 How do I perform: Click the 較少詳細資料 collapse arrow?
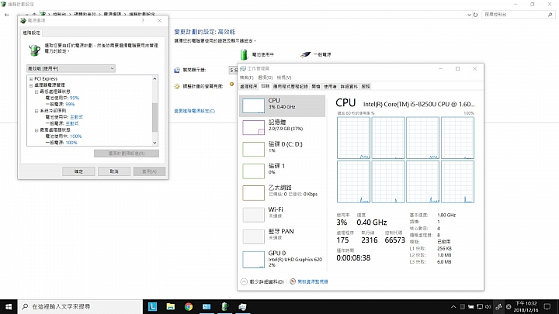[x=244, y=281]
